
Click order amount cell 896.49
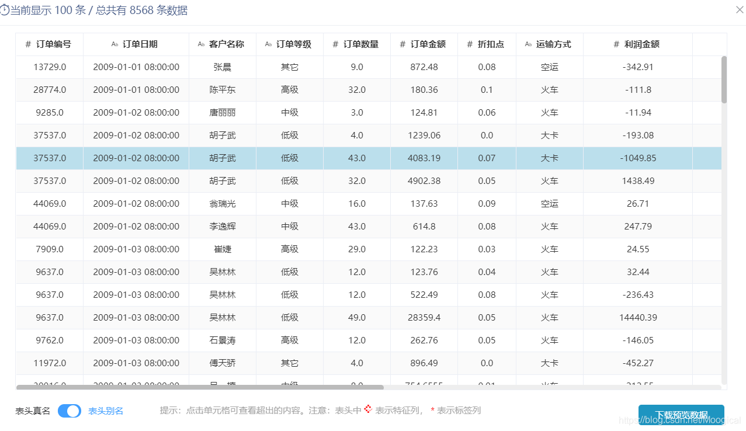click(424, 363)
